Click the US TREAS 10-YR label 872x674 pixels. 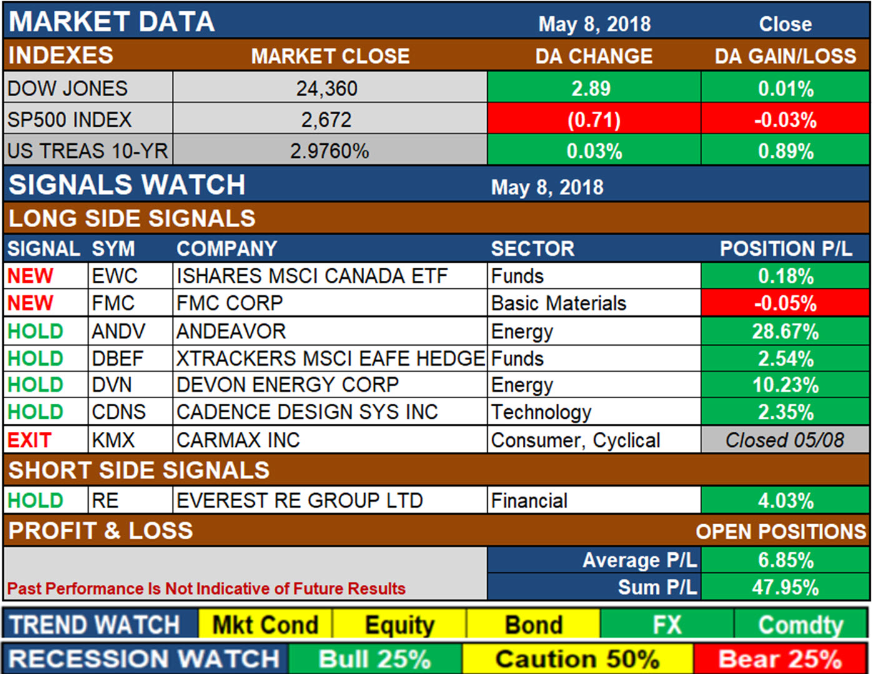(x=87, y=150)
